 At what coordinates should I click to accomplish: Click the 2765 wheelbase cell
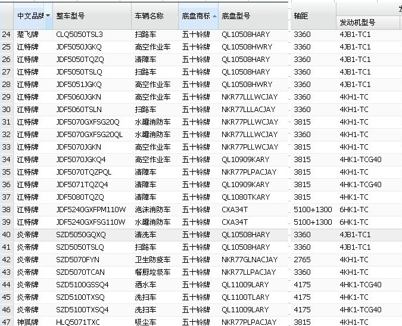302,260
